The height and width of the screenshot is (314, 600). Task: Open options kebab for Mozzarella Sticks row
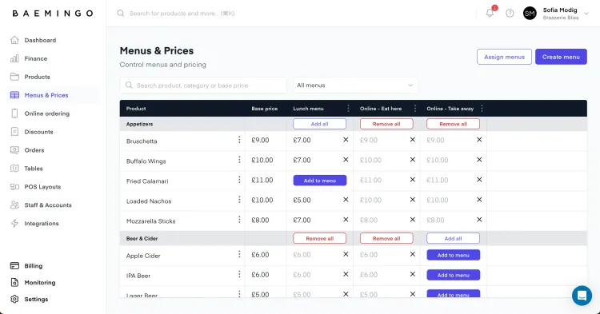[x=239, y=220]
